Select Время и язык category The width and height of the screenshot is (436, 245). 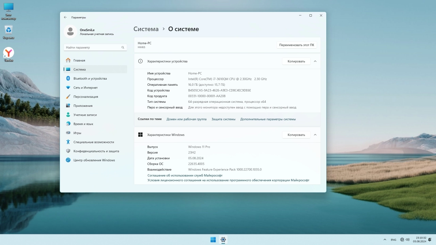(95, 124)
